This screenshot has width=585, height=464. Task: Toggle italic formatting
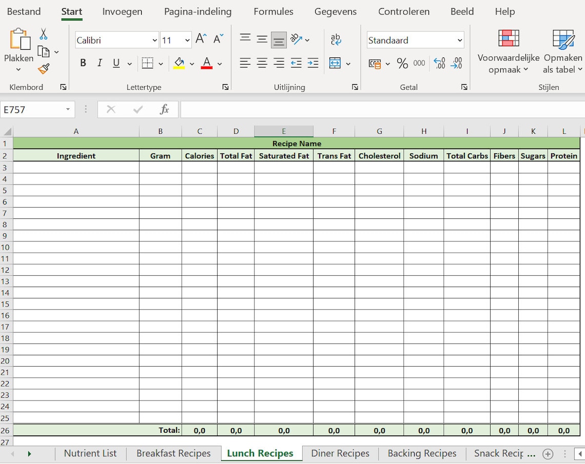99,63
